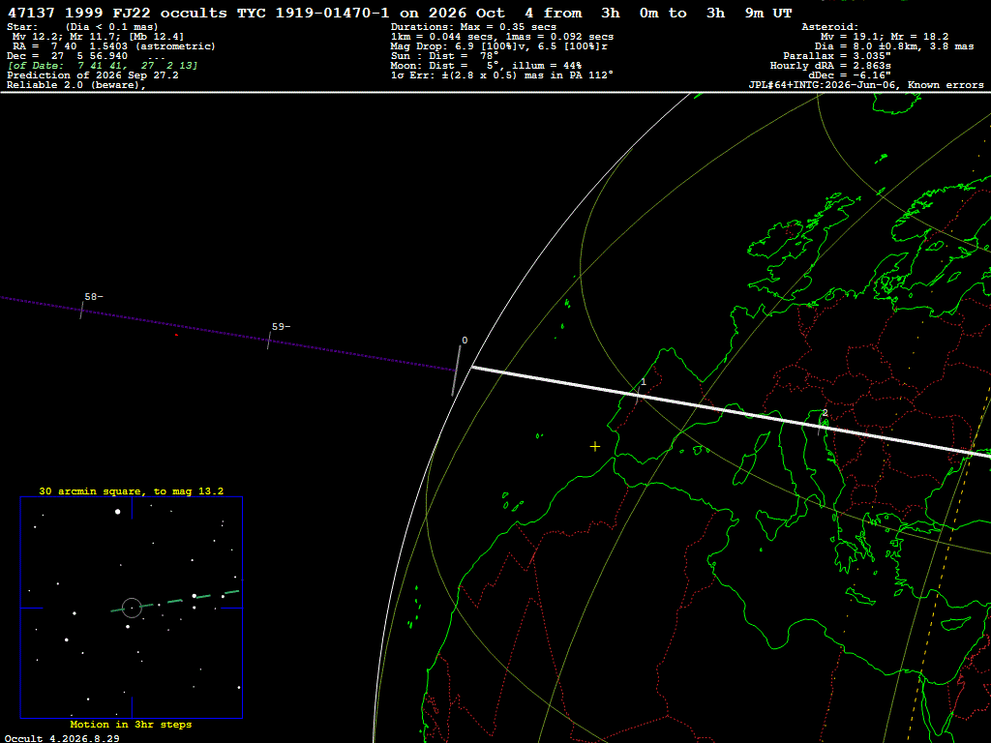The height and width of the screenshot is (743, 991).
Task: Click the 'Reliable 2.0 (beware)' text
Action: tap(76, 85)
